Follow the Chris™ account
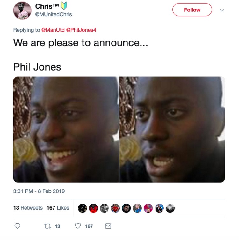Viewport: 239px width, 240px height. tap(192, 10)
